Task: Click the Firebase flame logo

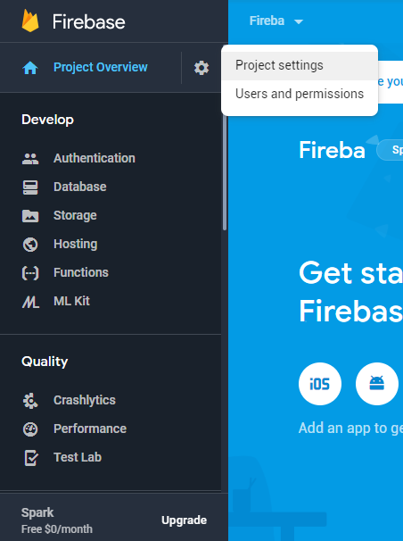Action: click(x=30, y=21)
